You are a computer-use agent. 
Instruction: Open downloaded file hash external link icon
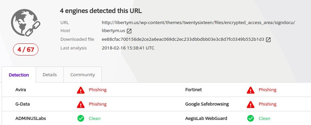pos(268,39)
